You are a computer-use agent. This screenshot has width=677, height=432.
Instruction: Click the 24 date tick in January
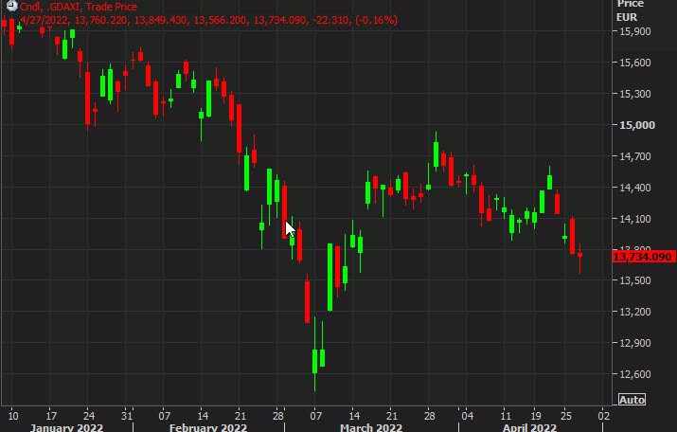pos(88,416)
